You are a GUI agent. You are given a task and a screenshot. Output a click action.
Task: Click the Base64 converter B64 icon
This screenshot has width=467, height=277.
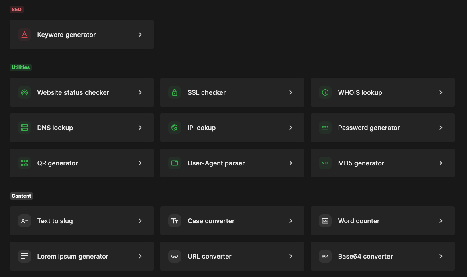325,256
